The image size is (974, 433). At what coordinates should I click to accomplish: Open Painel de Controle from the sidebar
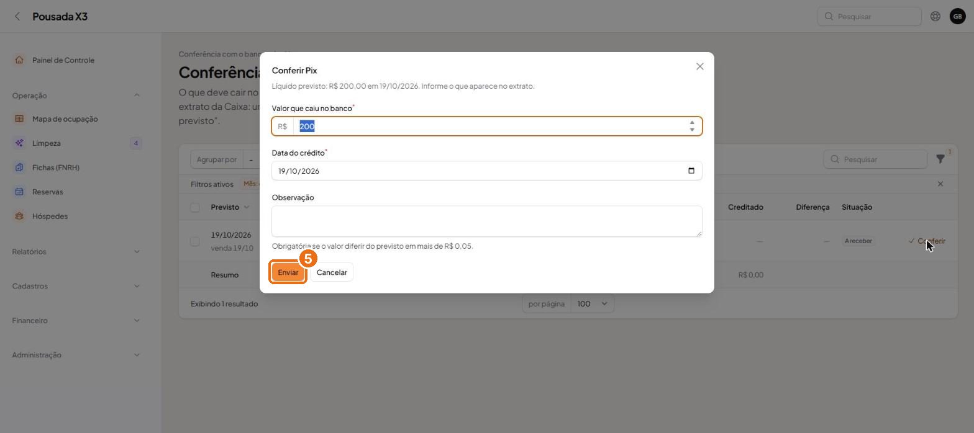[63, 60]
